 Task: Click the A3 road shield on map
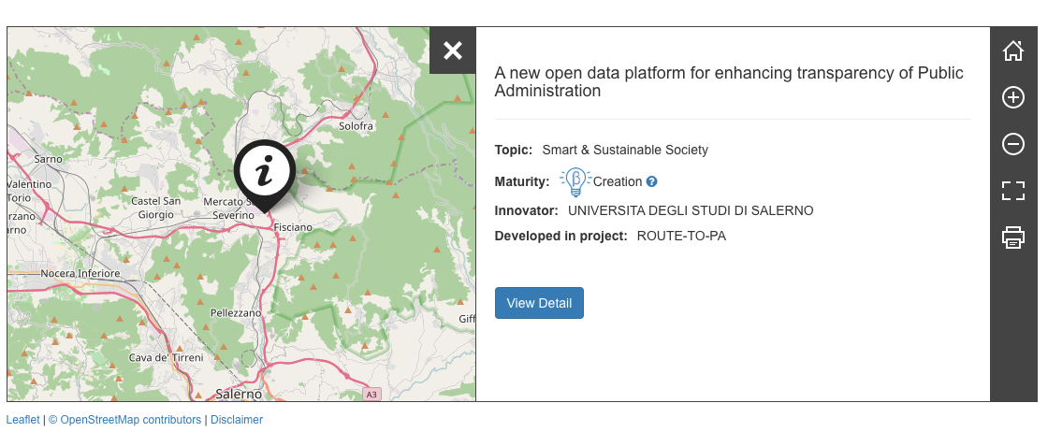click(372, 395)
